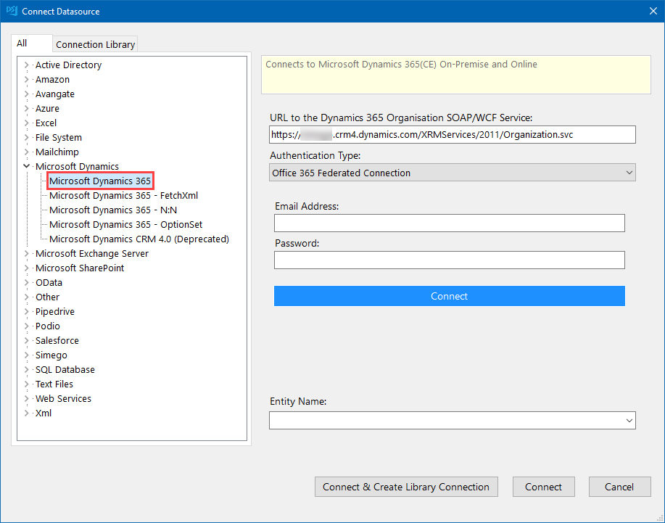Expand the Active Directory node
The height and width of the screenshot is (523, 665).
coord(26,65)
